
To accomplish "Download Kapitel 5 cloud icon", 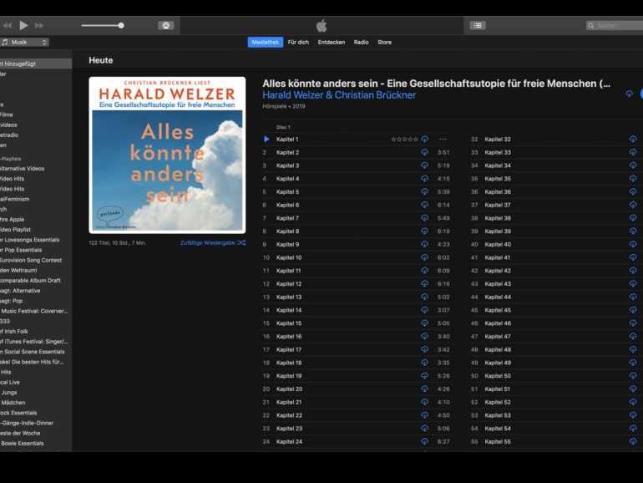I will 425,191.
